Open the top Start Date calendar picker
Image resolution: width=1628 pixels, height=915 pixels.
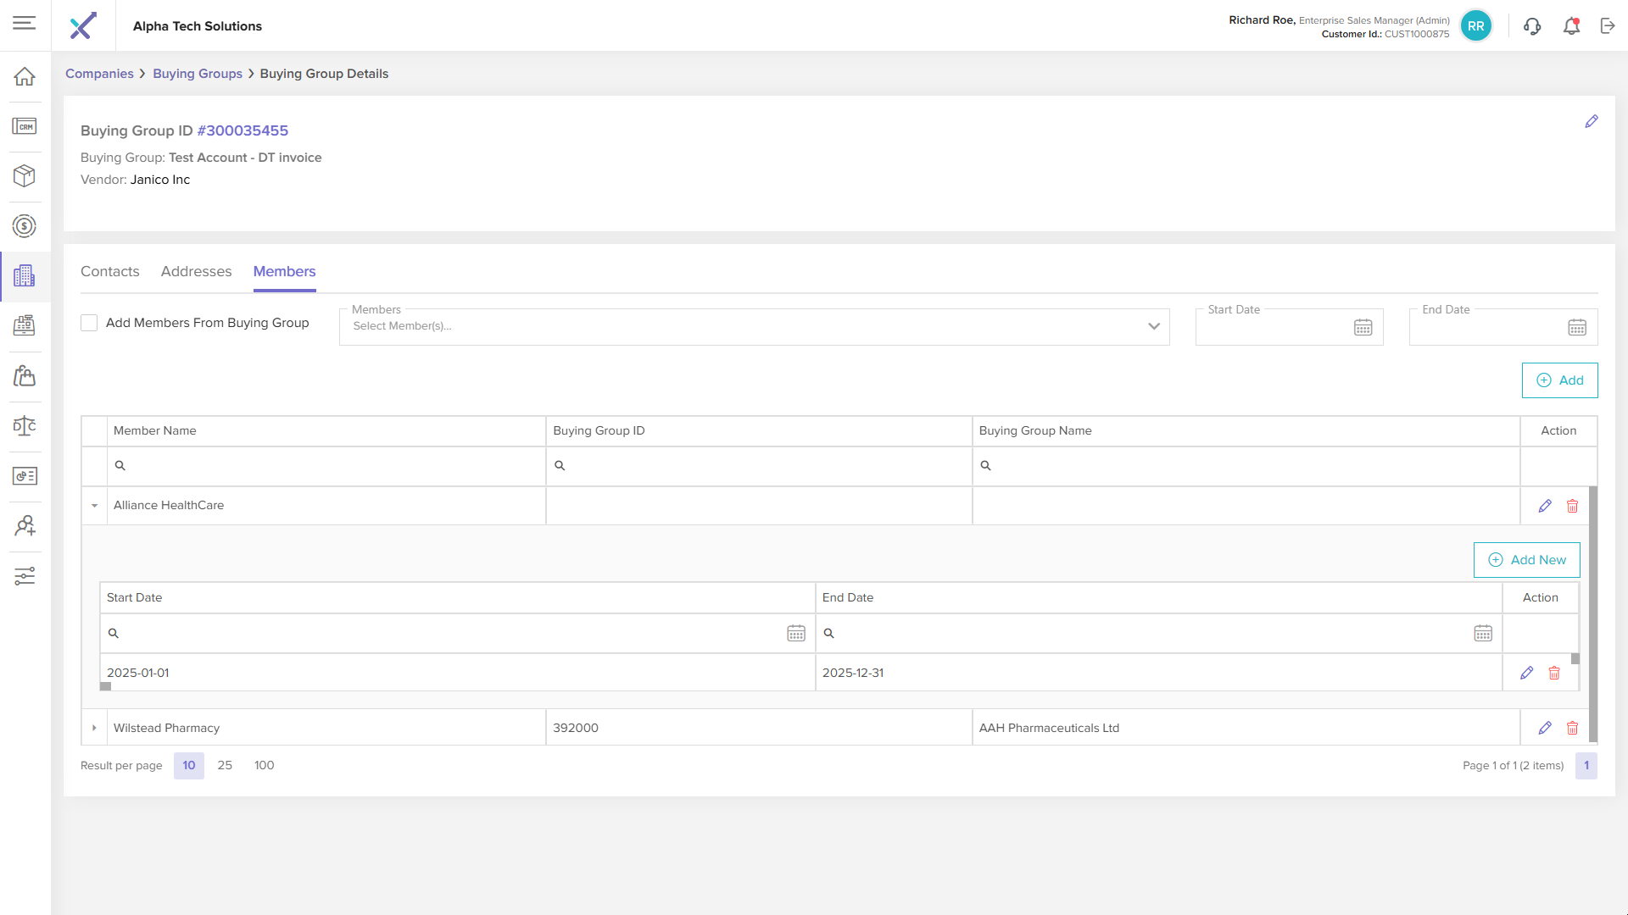pos(1363,328)
